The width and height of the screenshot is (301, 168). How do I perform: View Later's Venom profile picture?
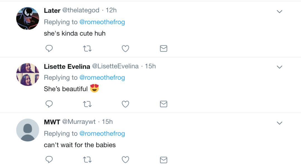tap(28, 19)
